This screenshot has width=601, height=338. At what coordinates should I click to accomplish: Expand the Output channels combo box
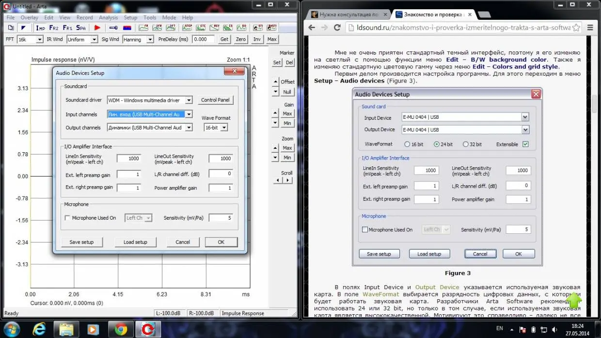(x=189, y=128)
